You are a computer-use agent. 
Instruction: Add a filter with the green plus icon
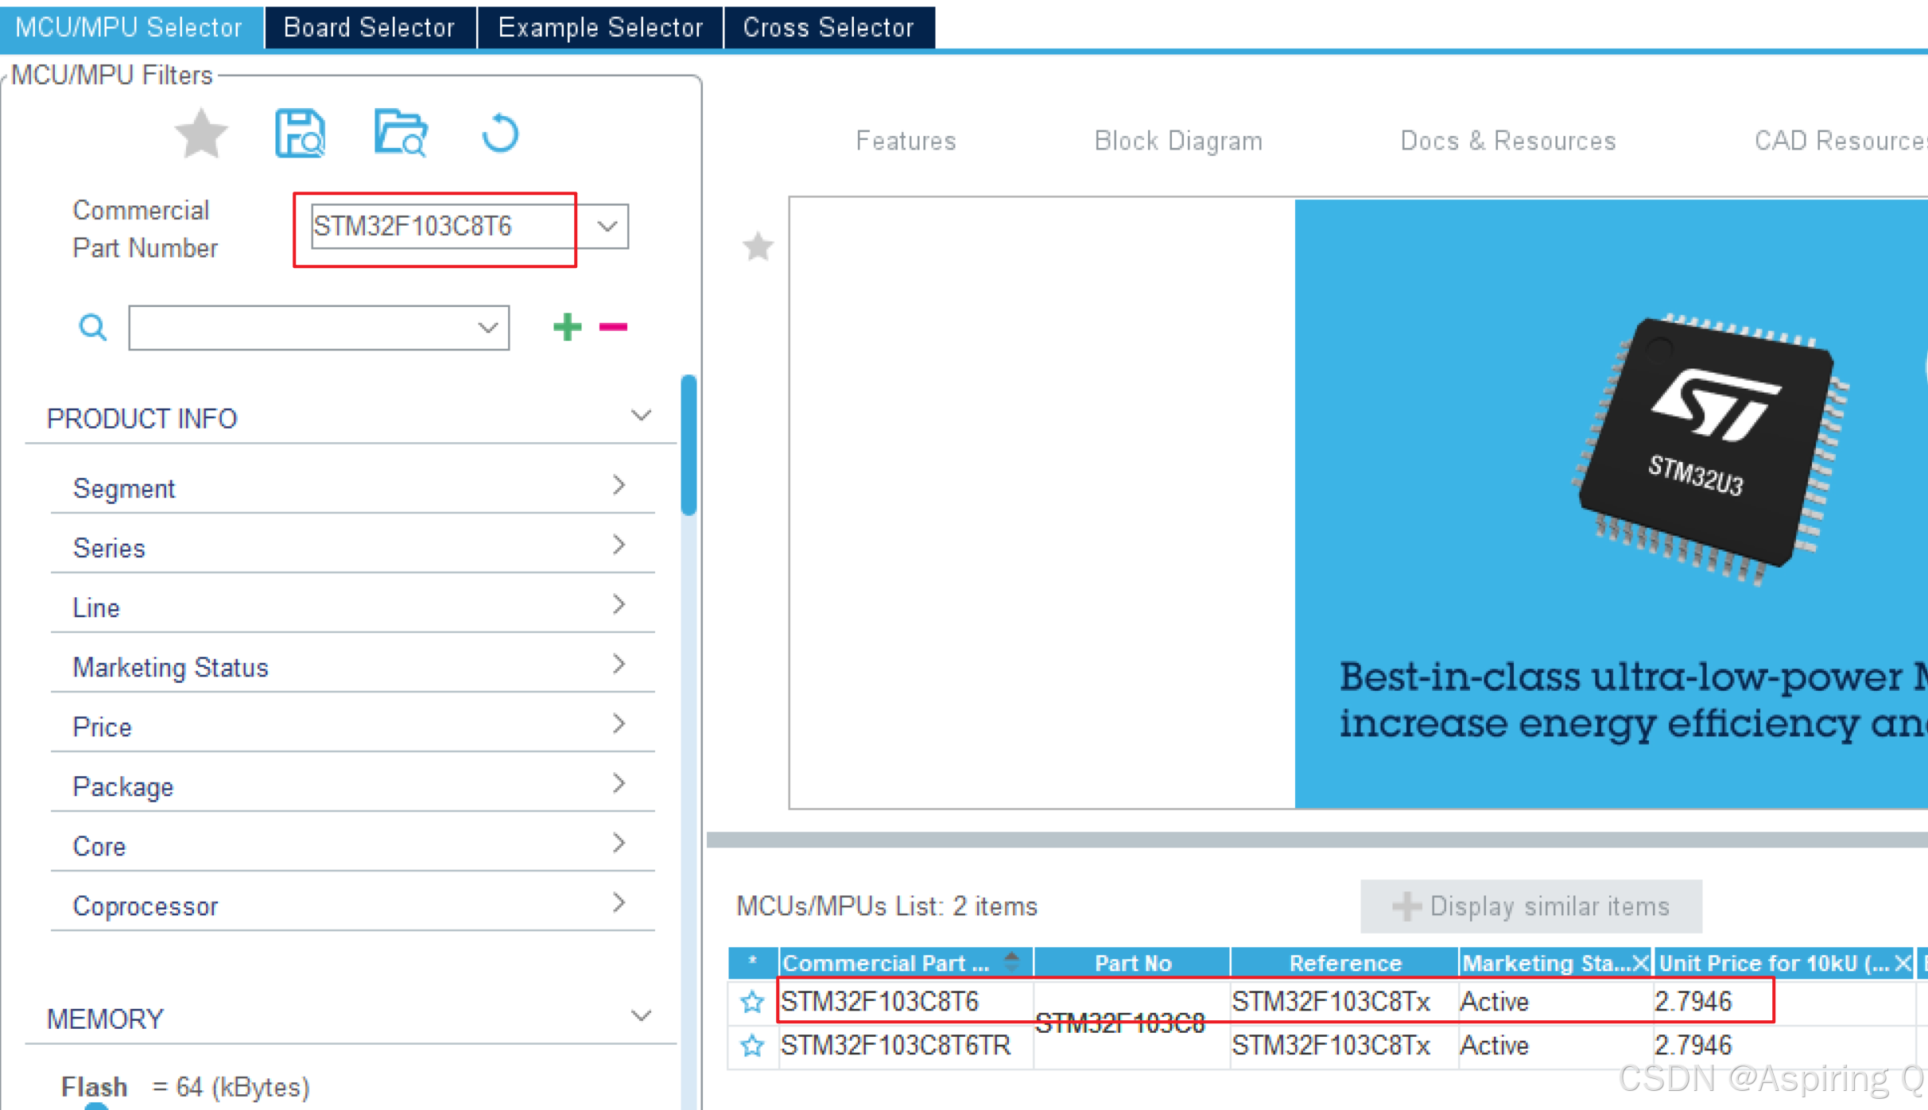[567, 327]
